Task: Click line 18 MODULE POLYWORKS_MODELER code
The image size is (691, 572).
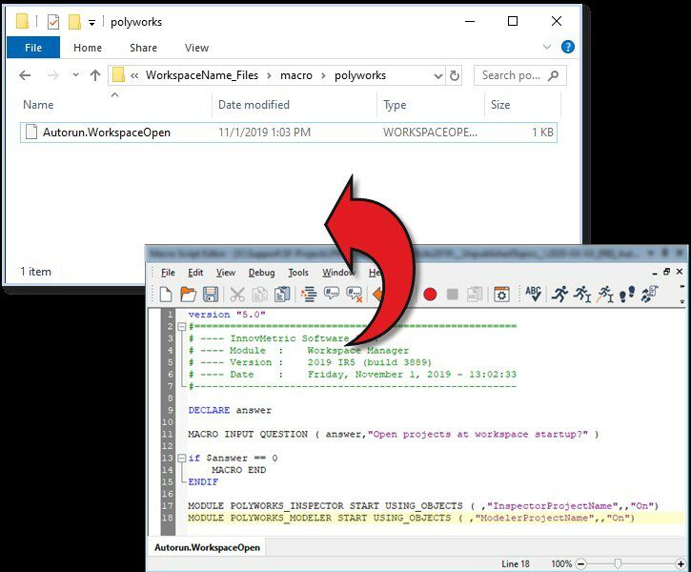Action: [x=411, y=518]
